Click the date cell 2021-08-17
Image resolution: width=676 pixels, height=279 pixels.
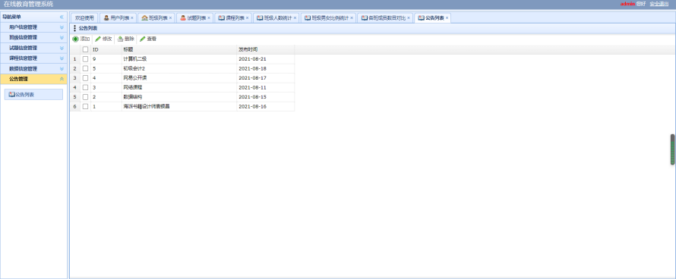[x=266, y=78]
